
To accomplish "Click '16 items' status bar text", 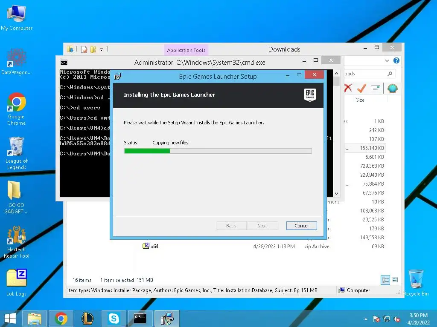I will point(82,280).
